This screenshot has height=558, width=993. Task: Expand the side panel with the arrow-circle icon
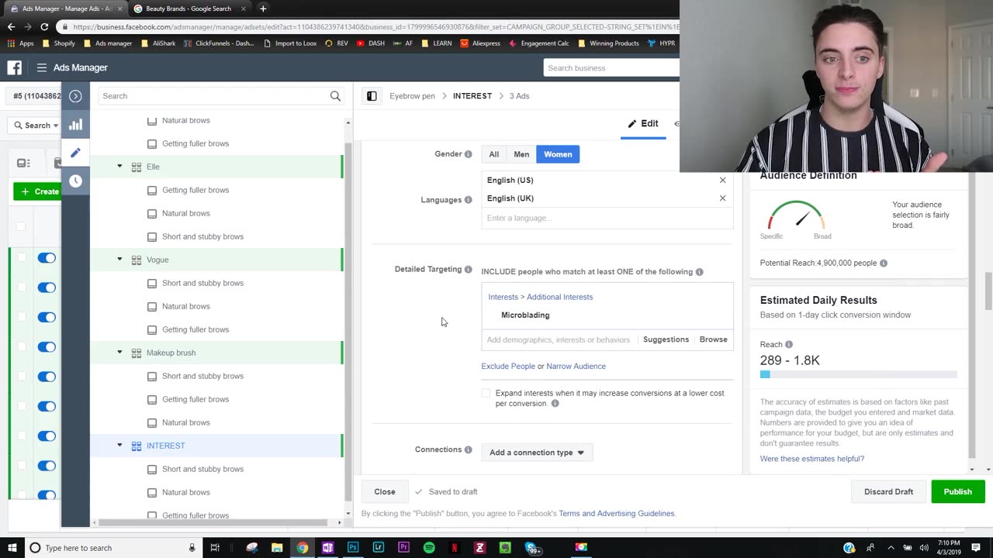(75, 96)
